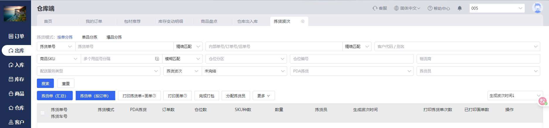Switch to the 商品盘点 tab

[209, 21]
